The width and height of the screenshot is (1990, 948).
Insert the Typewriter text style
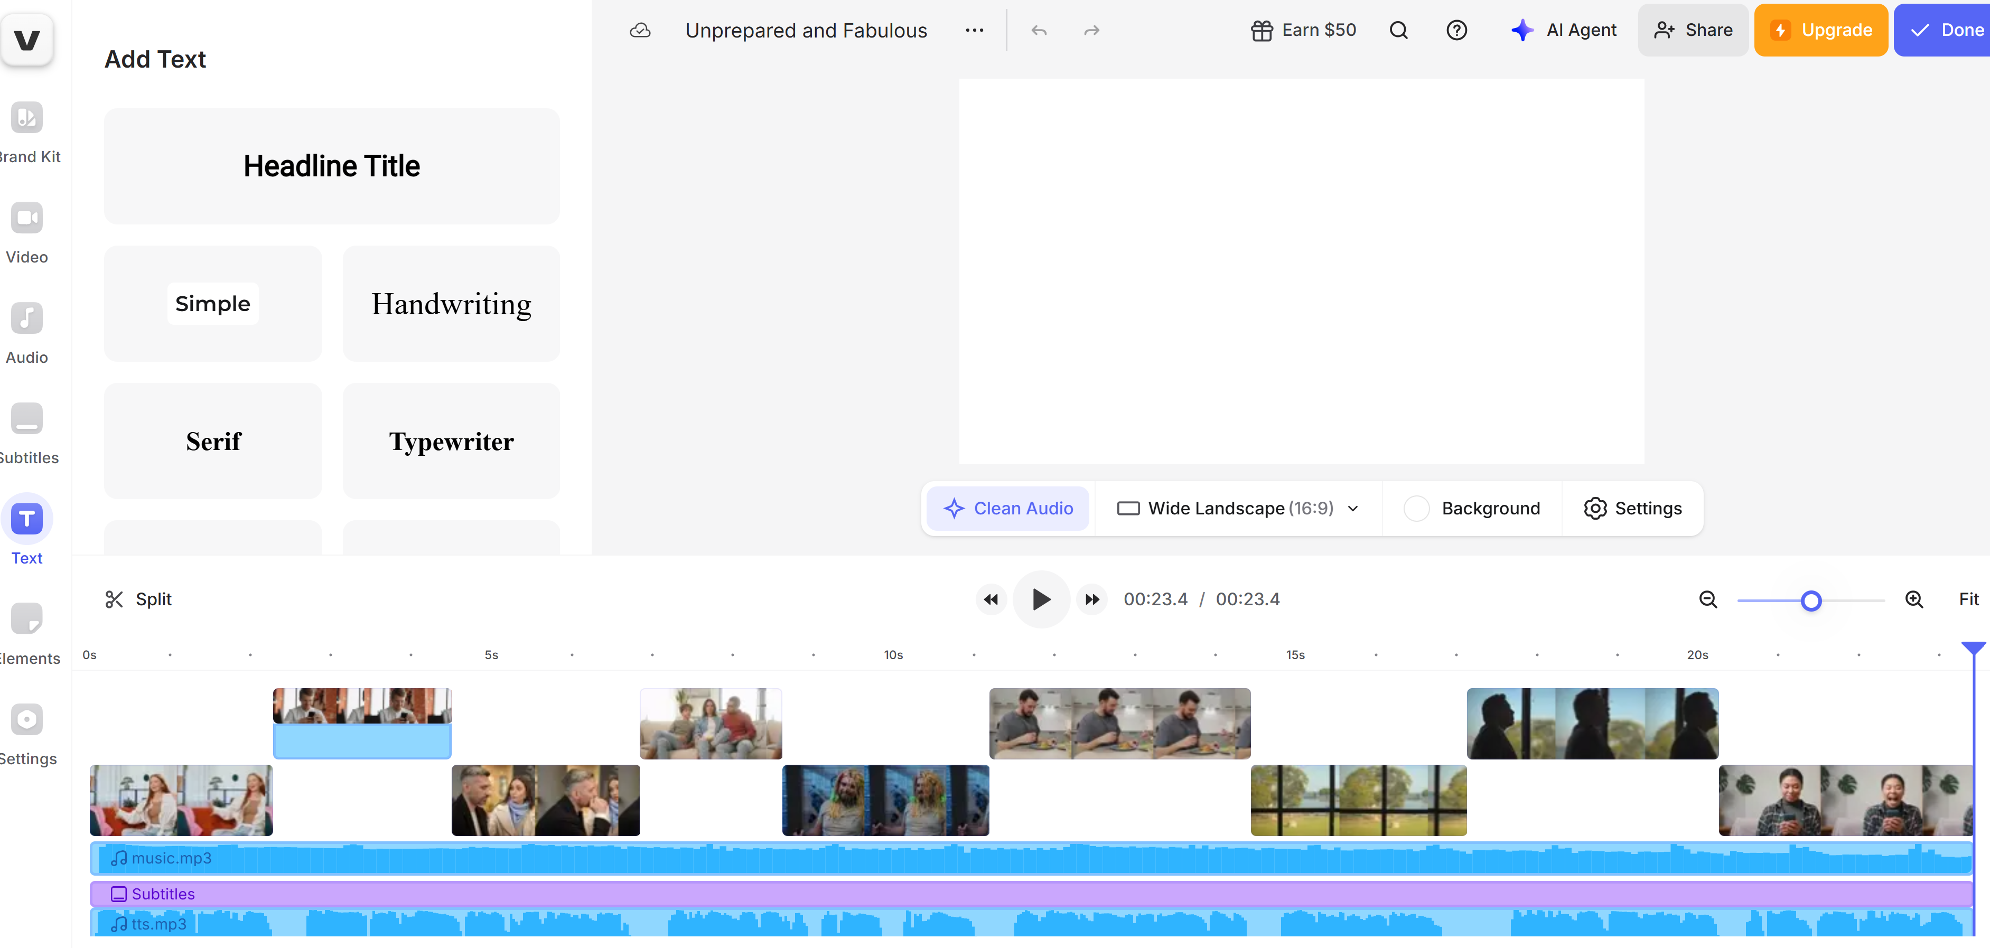pyautogui.click(x=451, y=441)
